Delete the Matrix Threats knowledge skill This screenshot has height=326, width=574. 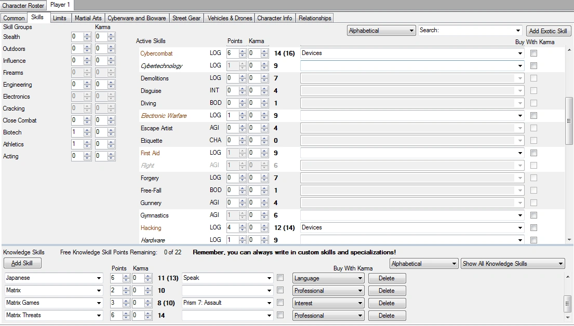coord(387,315)
